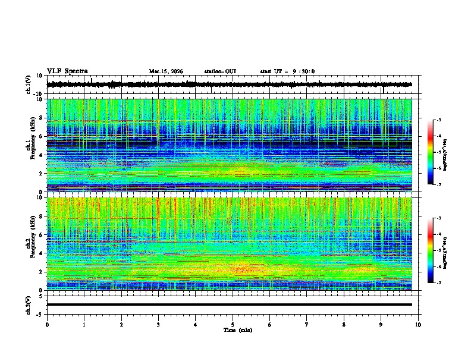471x364 pixels.
Task: Click the "ch.1(V)" axis label
Action: pyautogui.click(x=29, y=84)
